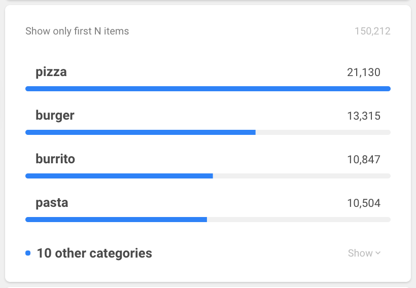The height and width of the screenshot is (288, 416).
Task: Click the 'Show only first N items' heading
Action: click(77, 31)
